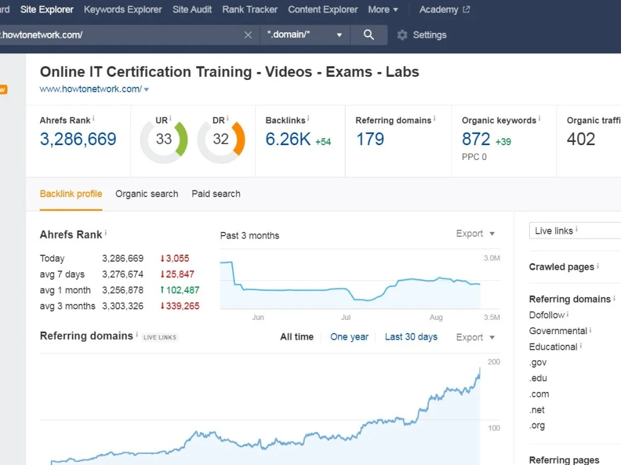Click info icon beside Educational
Screen dimensions: 621x465
[581, 346]
